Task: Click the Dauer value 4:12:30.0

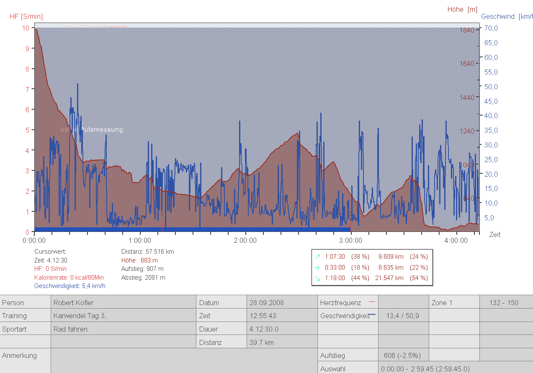Action: click(282, 329)
